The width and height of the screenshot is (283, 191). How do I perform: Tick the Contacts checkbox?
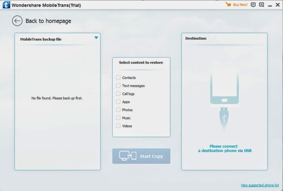click(118, 78)
